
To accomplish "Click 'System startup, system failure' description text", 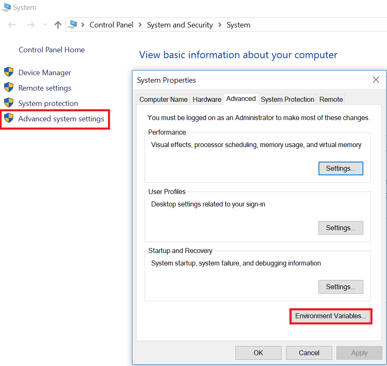I will click(236, 263).
